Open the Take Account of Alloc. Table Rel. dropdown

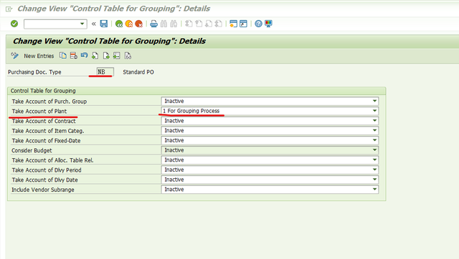(374, 160)
